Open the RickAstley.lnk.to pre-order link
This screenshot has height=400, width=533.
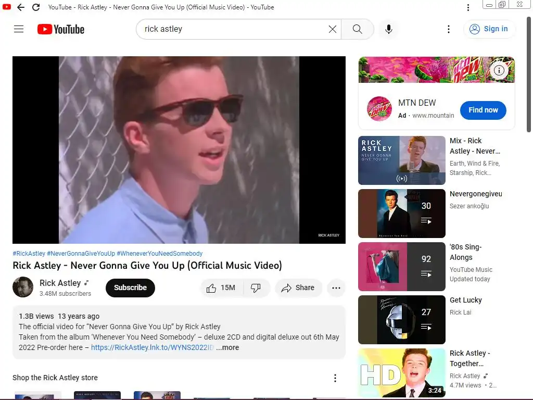(x=153, y=347)
